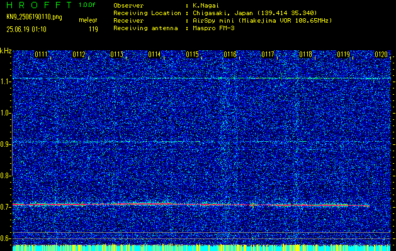Screen dimensions: 396x251
Task: Click the HROFFT title text
Action: pyautogui.click(x=39, y=5)
